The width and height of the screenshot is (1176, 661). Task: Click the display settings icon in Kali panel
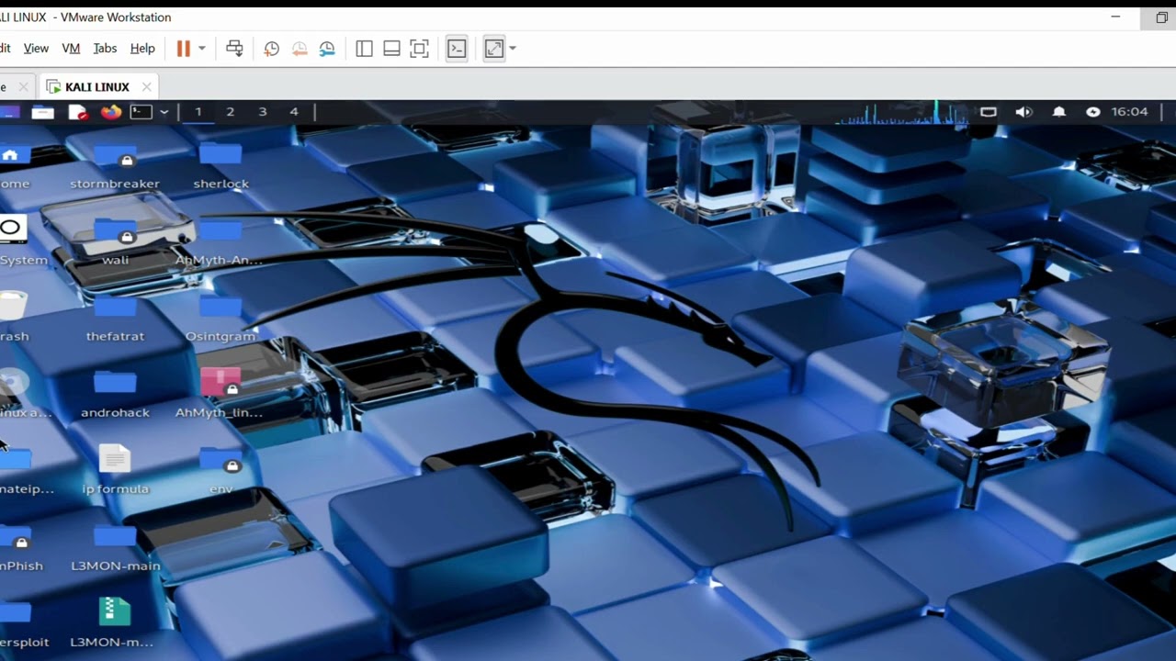(988, 112)
